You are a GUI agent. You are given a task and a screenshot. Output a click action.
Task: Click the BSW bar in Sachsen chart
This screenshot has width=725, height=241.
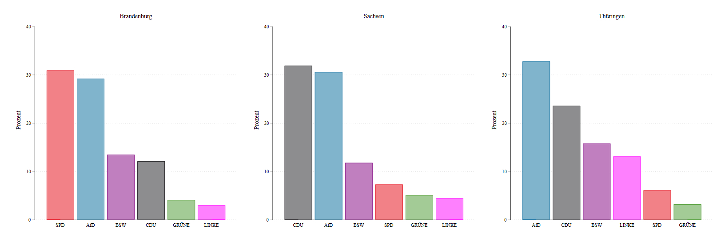[359, 191]
